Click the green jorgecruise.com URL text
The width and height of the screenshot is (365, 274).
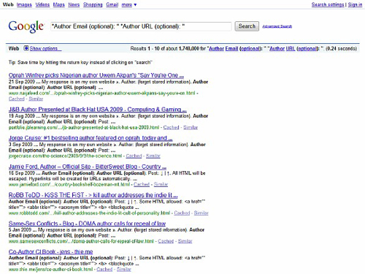pyautogui.click(x=65, y=156)
